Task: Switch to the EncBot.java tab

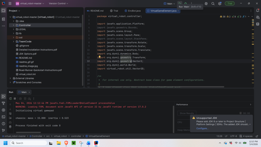Action: (x=133, y=11)
